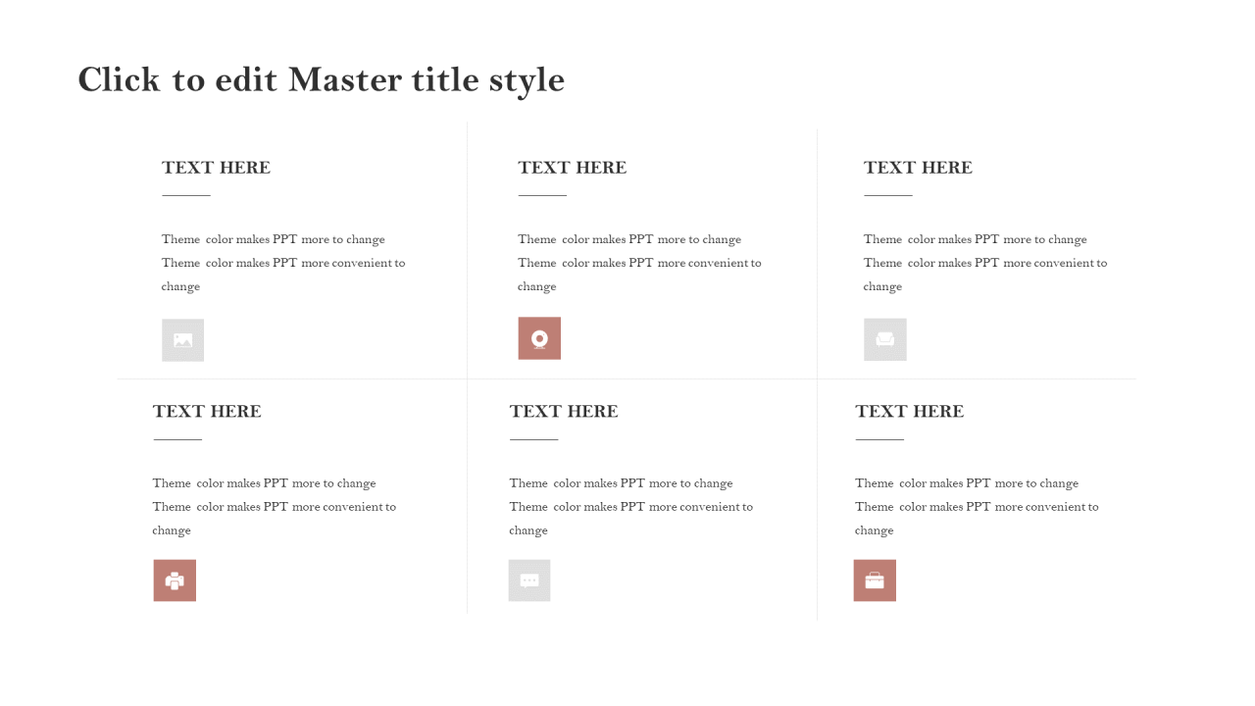This screenshot has height=706, width=1255.
Task: Select the TEXT HERE heading above the picture icon
Action: click(216, 168)
